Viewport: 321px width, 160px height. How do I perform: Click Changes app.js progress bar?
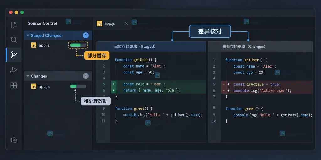click(x=78, y=86)
